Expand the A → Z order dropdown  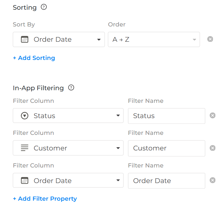(194, 40)
